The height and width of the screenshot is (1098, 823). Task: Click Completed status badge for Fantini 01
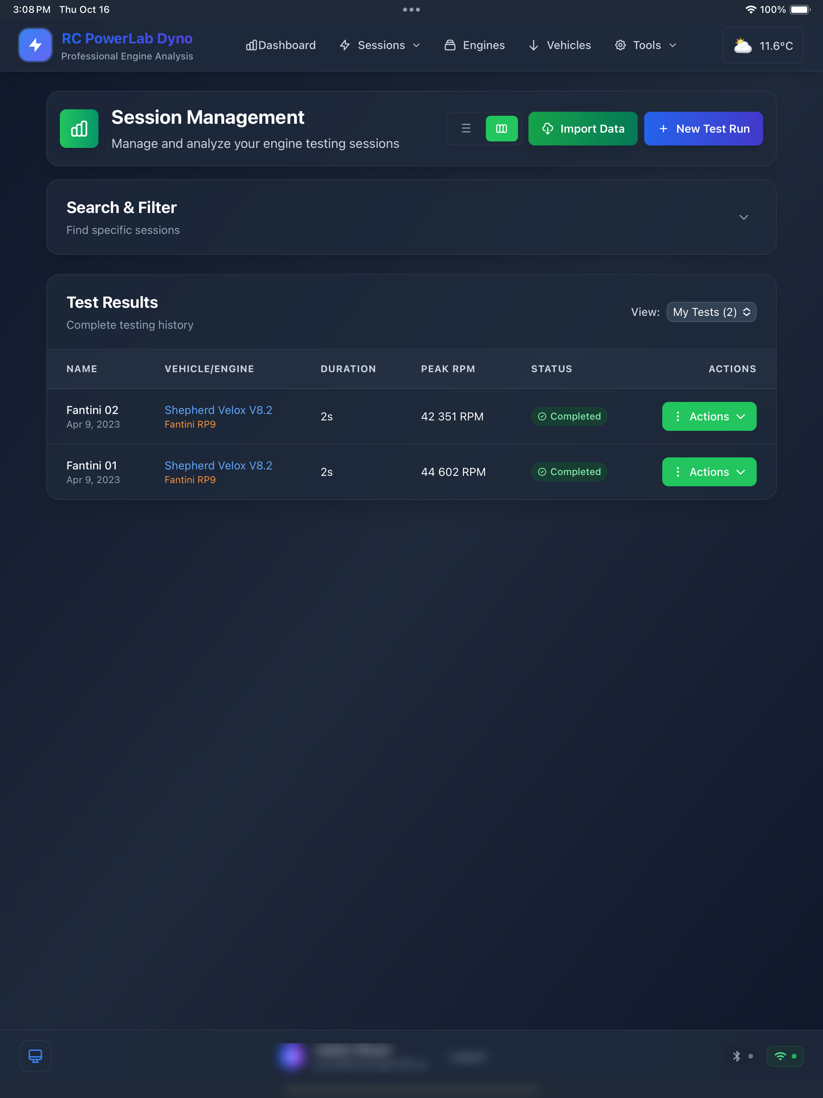[569, 472]
